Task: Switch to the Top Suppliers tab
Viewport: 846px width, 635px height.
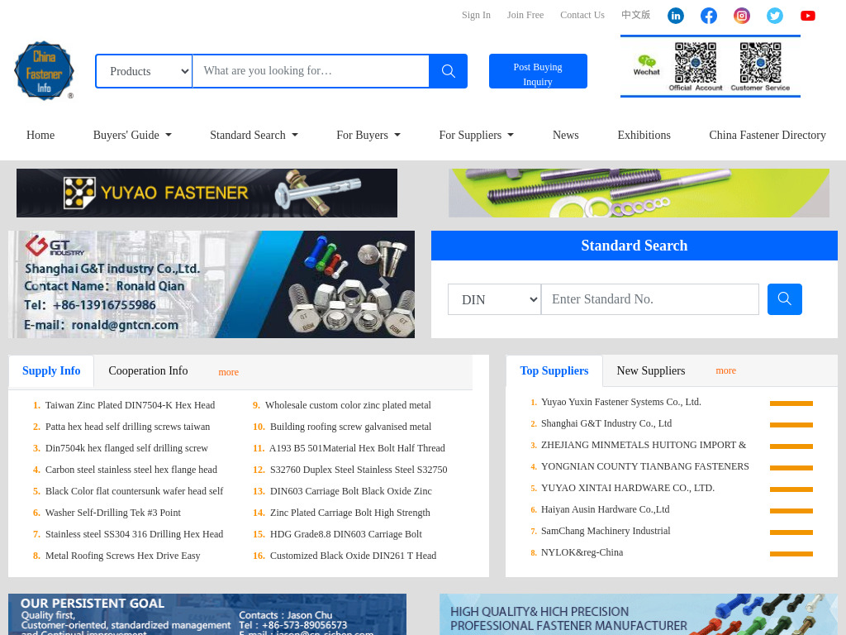Action: 554,371
